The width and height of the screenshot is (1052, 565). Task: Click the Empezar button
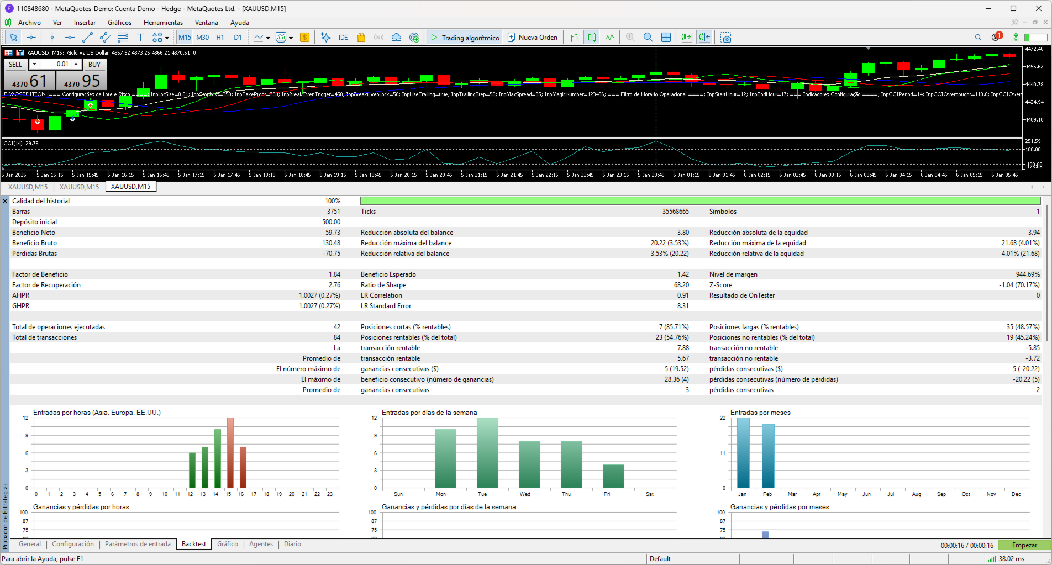click(1024, 545)
